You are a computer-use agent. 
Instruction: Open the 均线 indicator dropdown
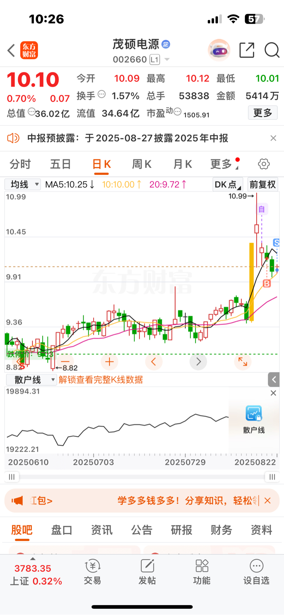point(23,184)
